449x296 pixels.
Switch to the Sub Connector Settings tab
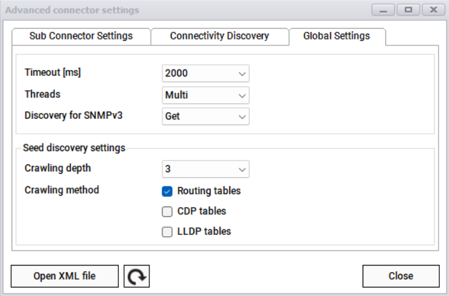81,36
